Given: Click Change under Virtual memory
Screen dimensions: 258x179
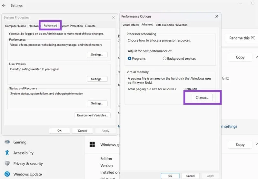Looking at the screenshot, I should (x=202, y=97).
